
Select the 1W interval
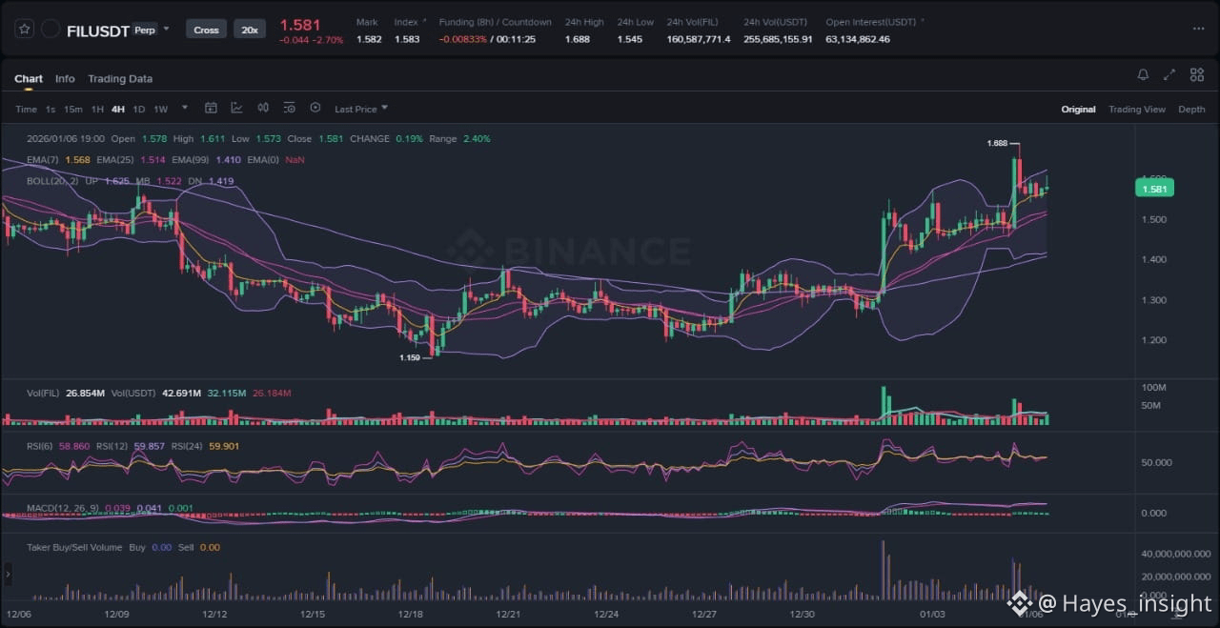coord(160,109)
